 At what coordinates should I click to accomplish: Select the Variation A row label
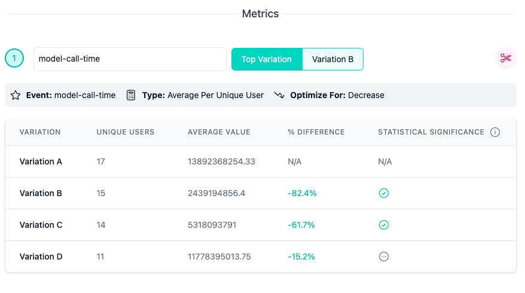coord(41,161)
